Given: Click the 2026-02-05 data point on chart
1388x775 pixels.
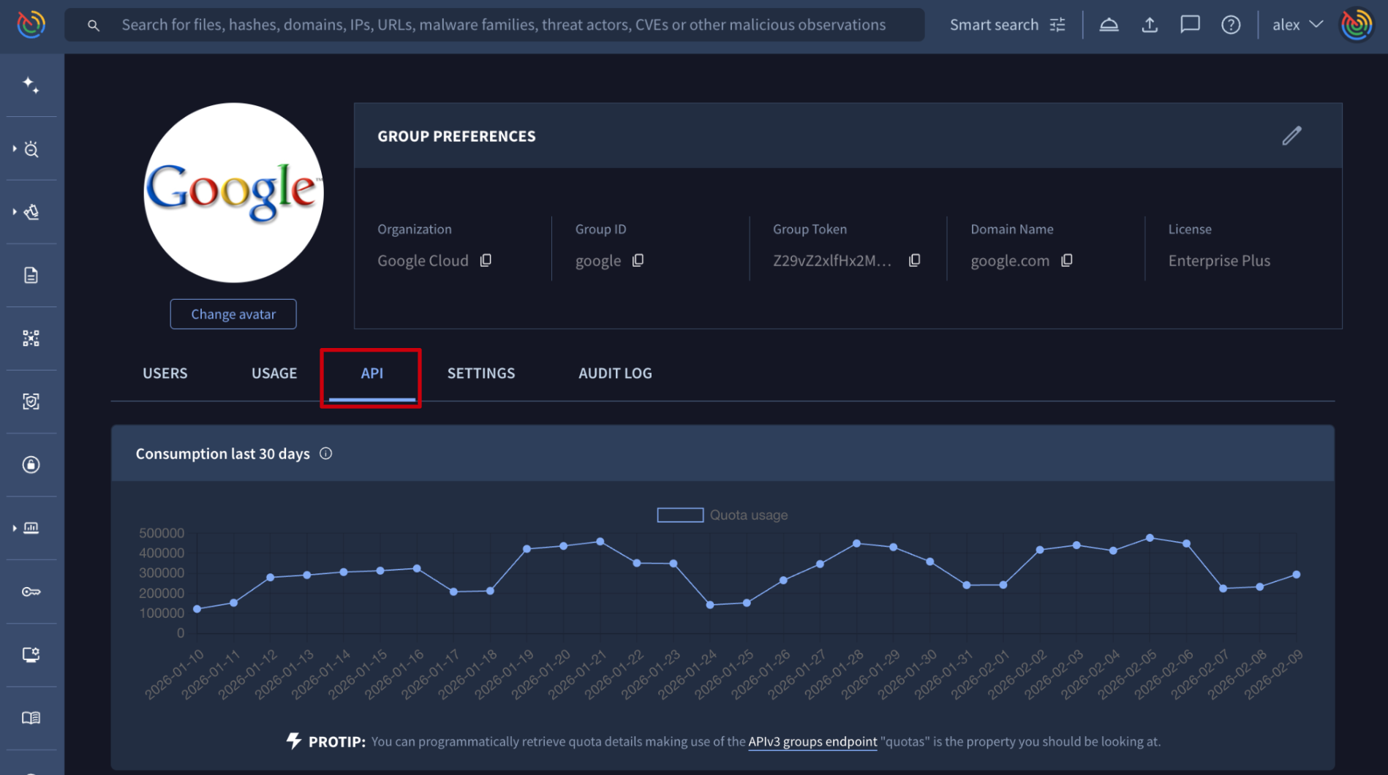Looking at the screenshot, I should click(1150, 538).
